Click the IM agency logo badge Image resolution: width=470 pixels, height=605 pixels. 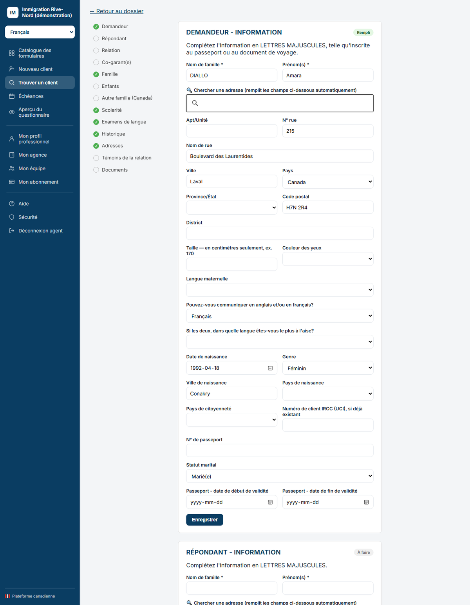coord(13,13)
